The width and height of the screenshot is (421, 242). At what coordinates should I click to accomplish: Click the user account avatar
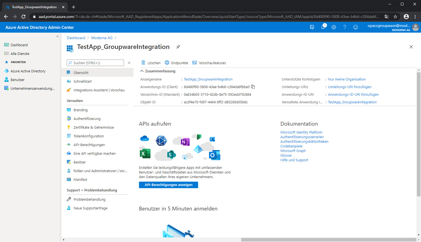coord(415,27)
